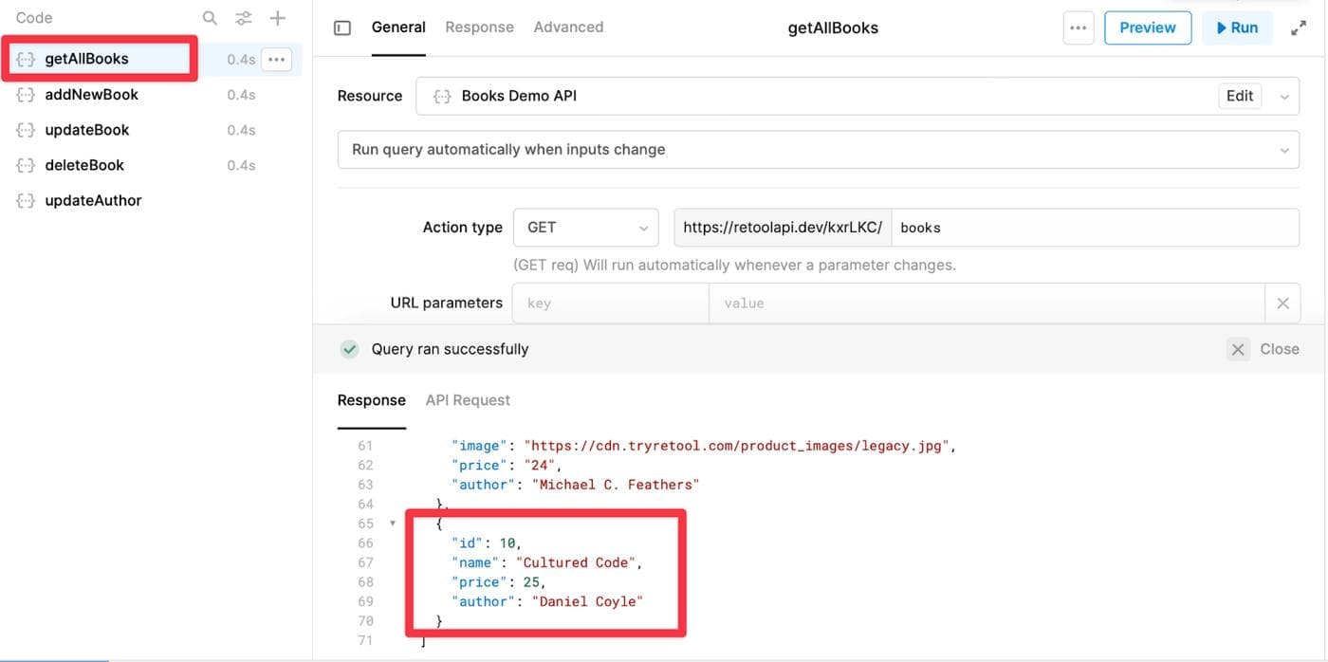Click the Books Demo API resource icon
The height and width of the screenshot is (662, 1328).
pyautogui.click(x=440, y=95)
